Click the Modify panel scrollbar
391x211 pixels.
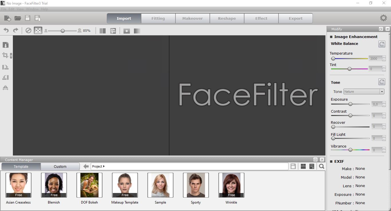(389, 101)
